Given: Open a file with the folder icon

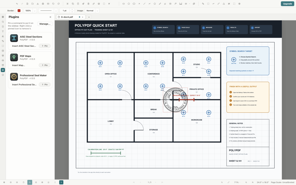Looking at the screenshot, I should point(33,4).
